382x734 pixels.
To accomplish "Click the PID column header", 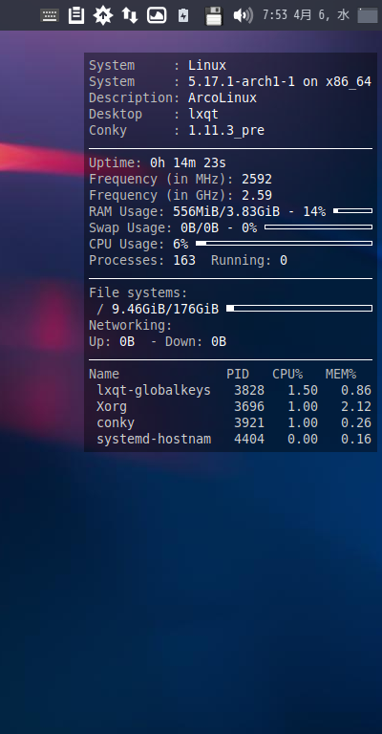I will click(x=238, y=374).
